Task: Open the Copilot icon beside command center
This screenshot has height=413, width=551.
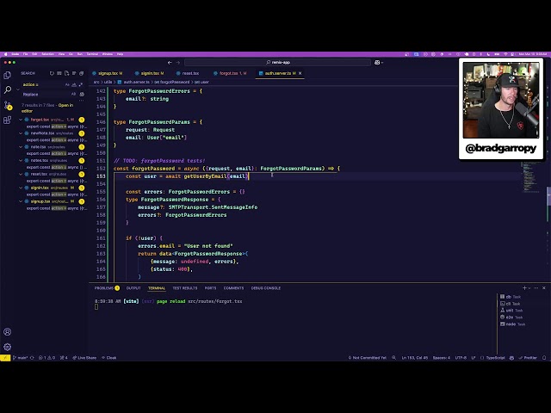Action: tap(377, 63)
